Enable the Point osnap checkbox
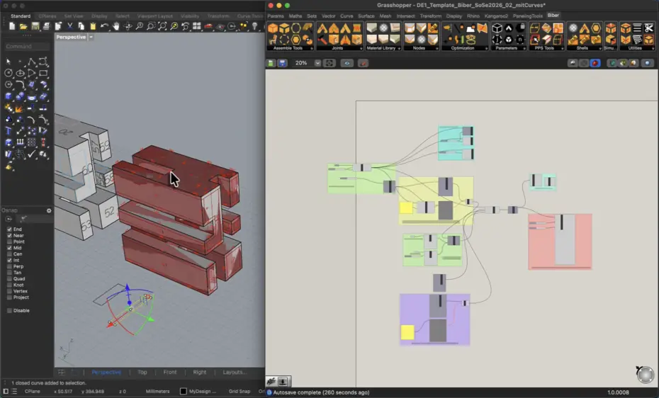This screenshot has width=659, height=398. (9, 241)
